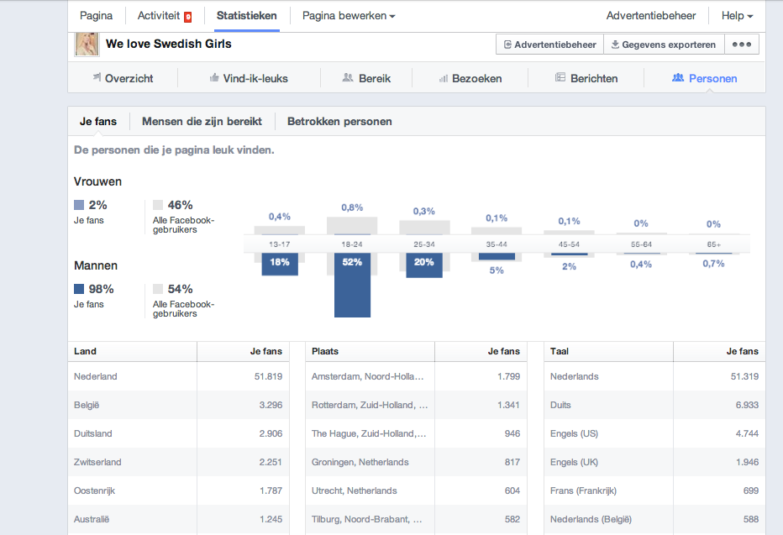Screen dimensions: 783x535
Task: Click the Nederlands language row
Action: click(x=654, y=376)
